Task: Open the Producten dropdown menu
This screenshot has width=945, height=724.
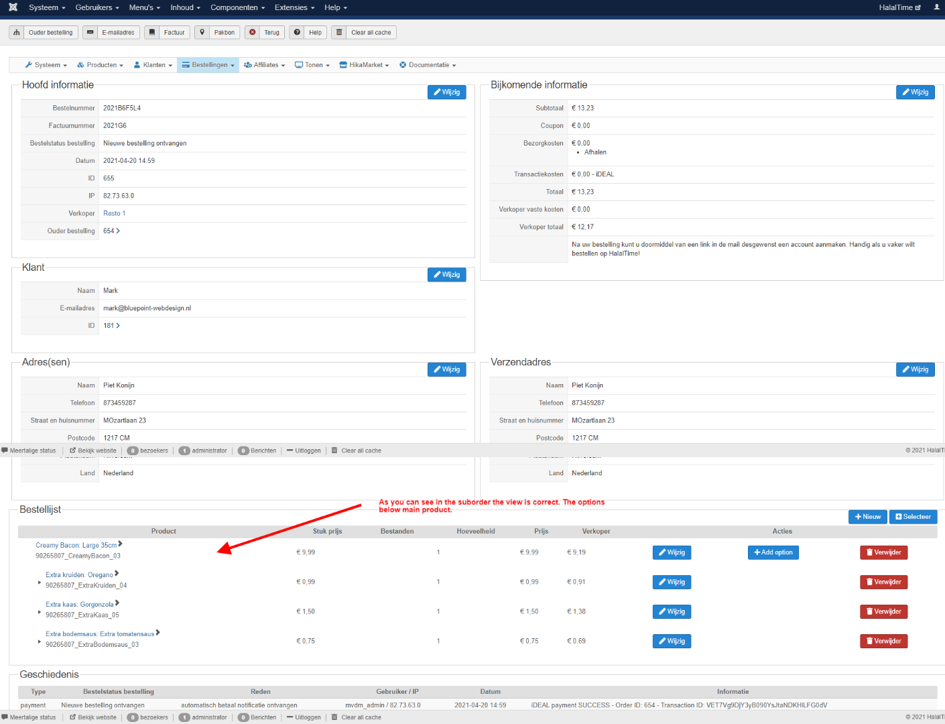Action: tap(100, 65)
